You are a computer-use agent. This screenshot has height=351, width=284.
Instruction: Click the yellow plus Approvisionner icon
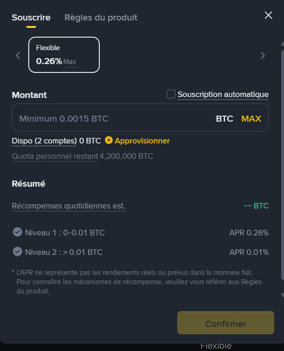click(109, 140)
